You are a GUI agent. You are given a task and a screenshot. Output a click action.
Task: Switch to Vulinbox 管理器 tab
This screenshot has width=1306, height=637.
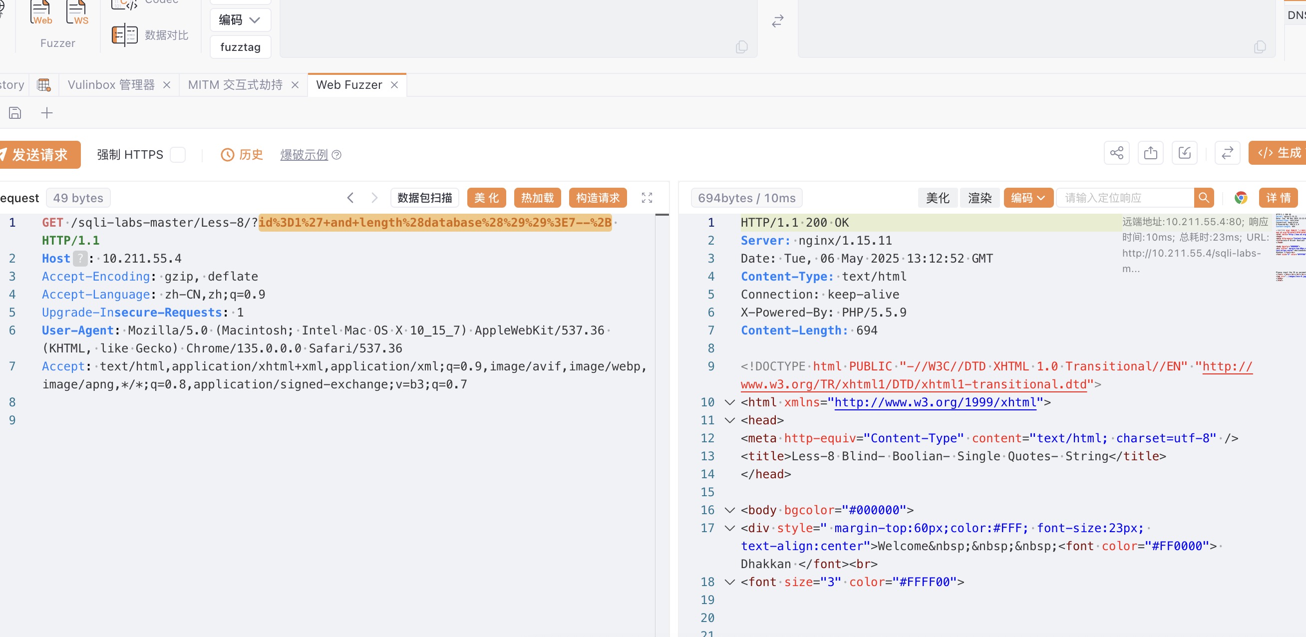(111, 85)
